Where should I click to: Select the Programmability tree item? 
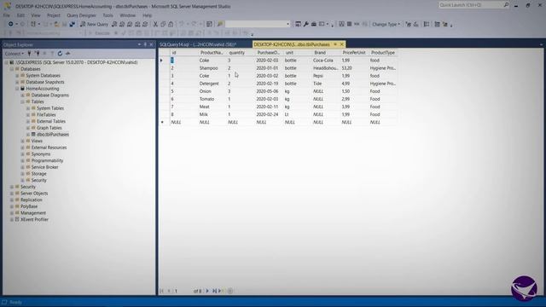click(x=47, y=160)
